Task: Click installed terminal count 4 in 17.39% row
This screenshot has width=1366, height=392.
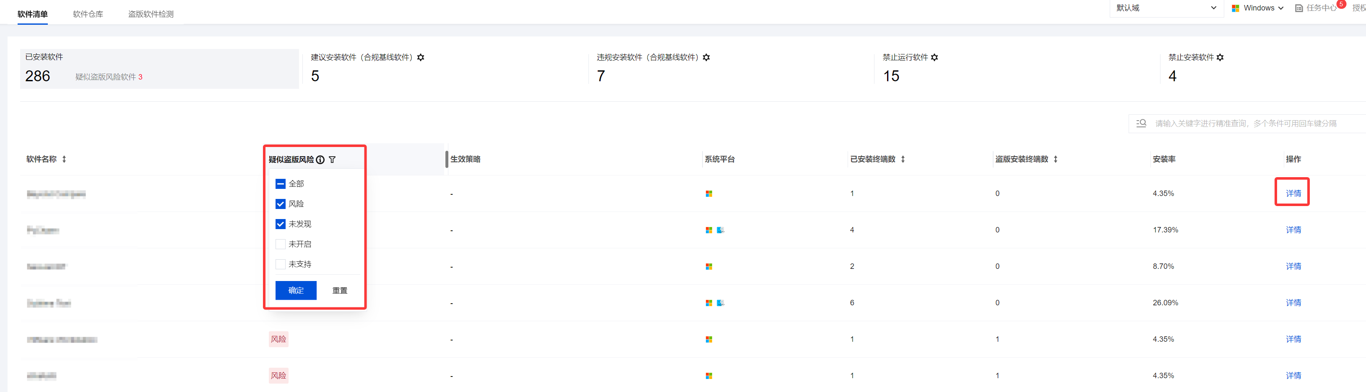Action: [852, 230]
